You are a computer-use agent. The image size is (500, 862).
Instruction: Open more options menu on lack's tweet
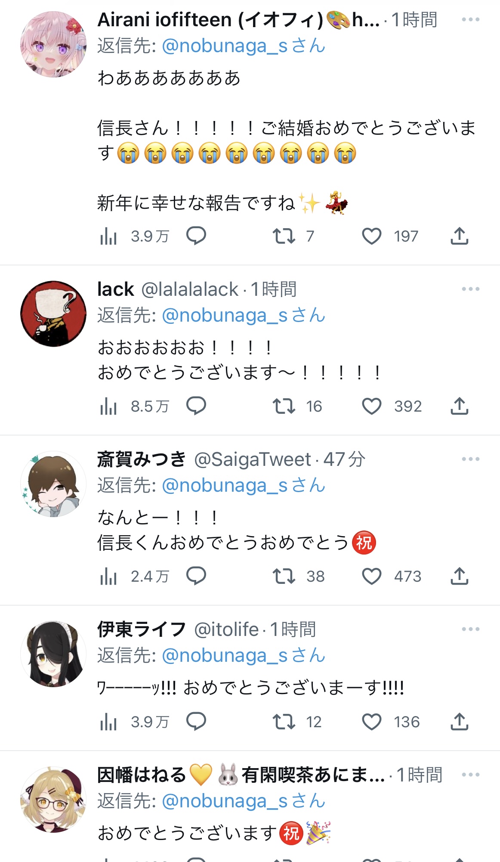[x=470, y=289]
